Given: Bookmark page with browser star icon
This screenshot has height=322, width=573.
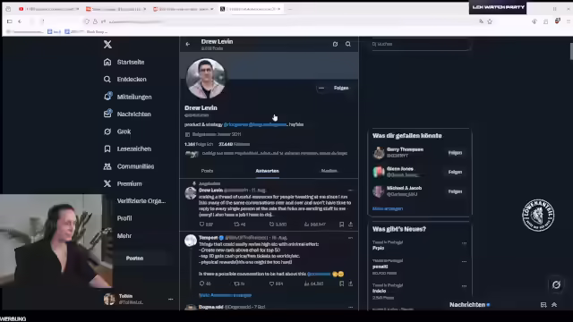Looking at the screenshot, I should 490,21.
